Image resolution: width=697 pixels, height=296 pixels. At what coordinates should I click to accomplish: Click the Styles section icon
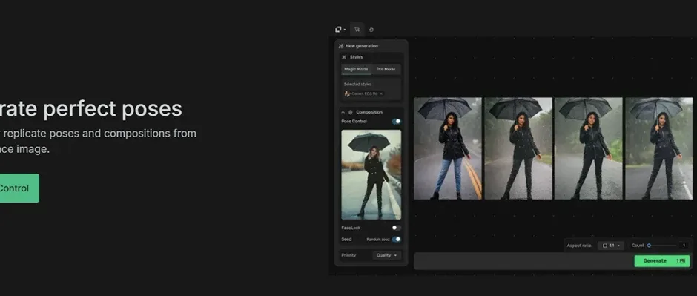coord(343,57)
